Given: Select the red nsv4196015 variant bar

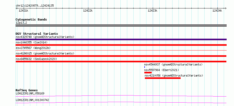Looking at the screenshot, I should [121, 56].
